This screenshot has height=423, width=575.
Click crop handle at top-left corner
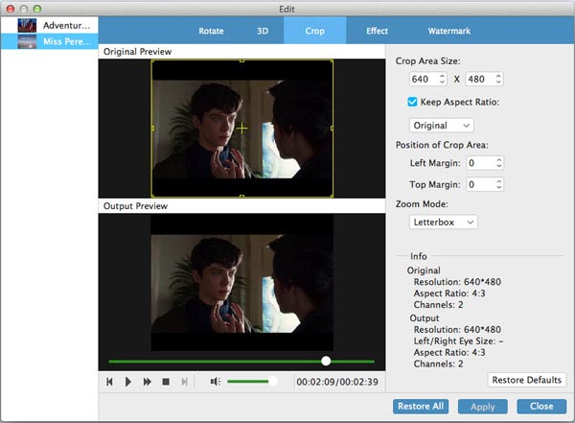point(152,60)
